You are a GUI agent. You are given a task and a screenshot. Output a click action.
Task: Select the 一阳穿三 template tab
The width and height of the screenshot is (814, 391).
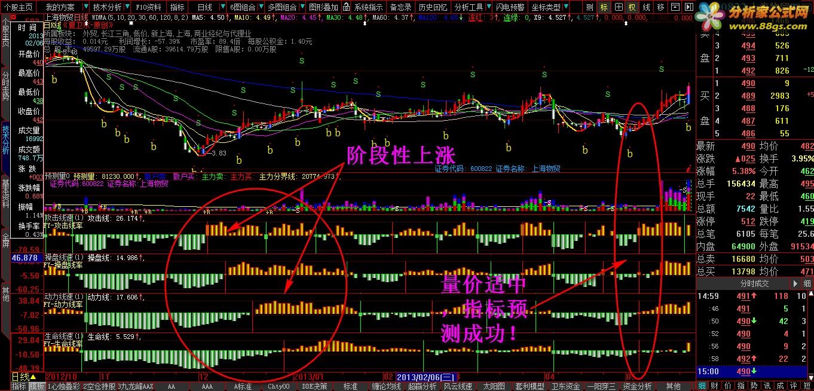coord(601,386)
